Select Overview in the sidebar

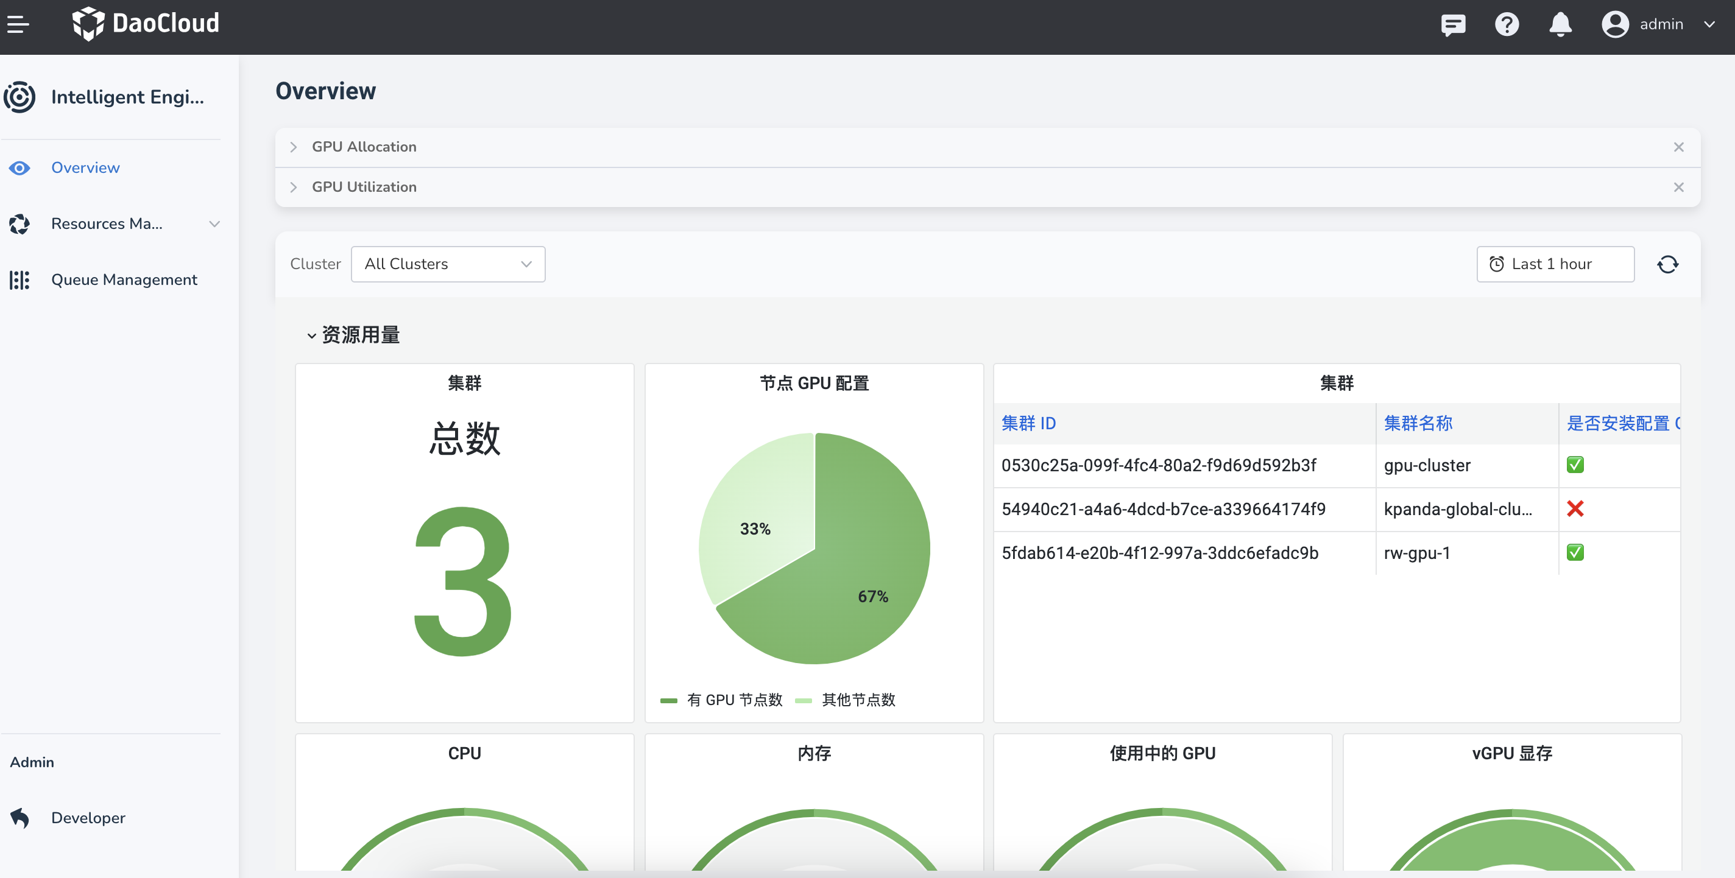85,167
